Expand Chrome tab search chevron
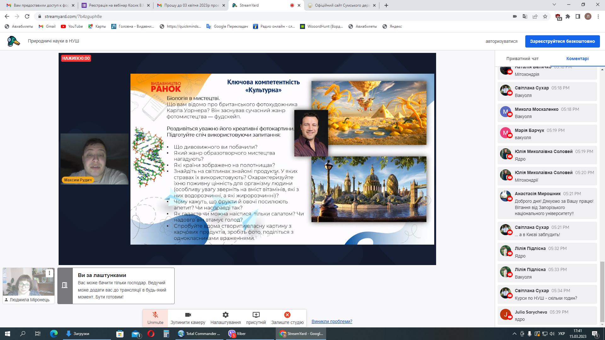The height and width of the screenshot is (340, 605). point(554,5)
